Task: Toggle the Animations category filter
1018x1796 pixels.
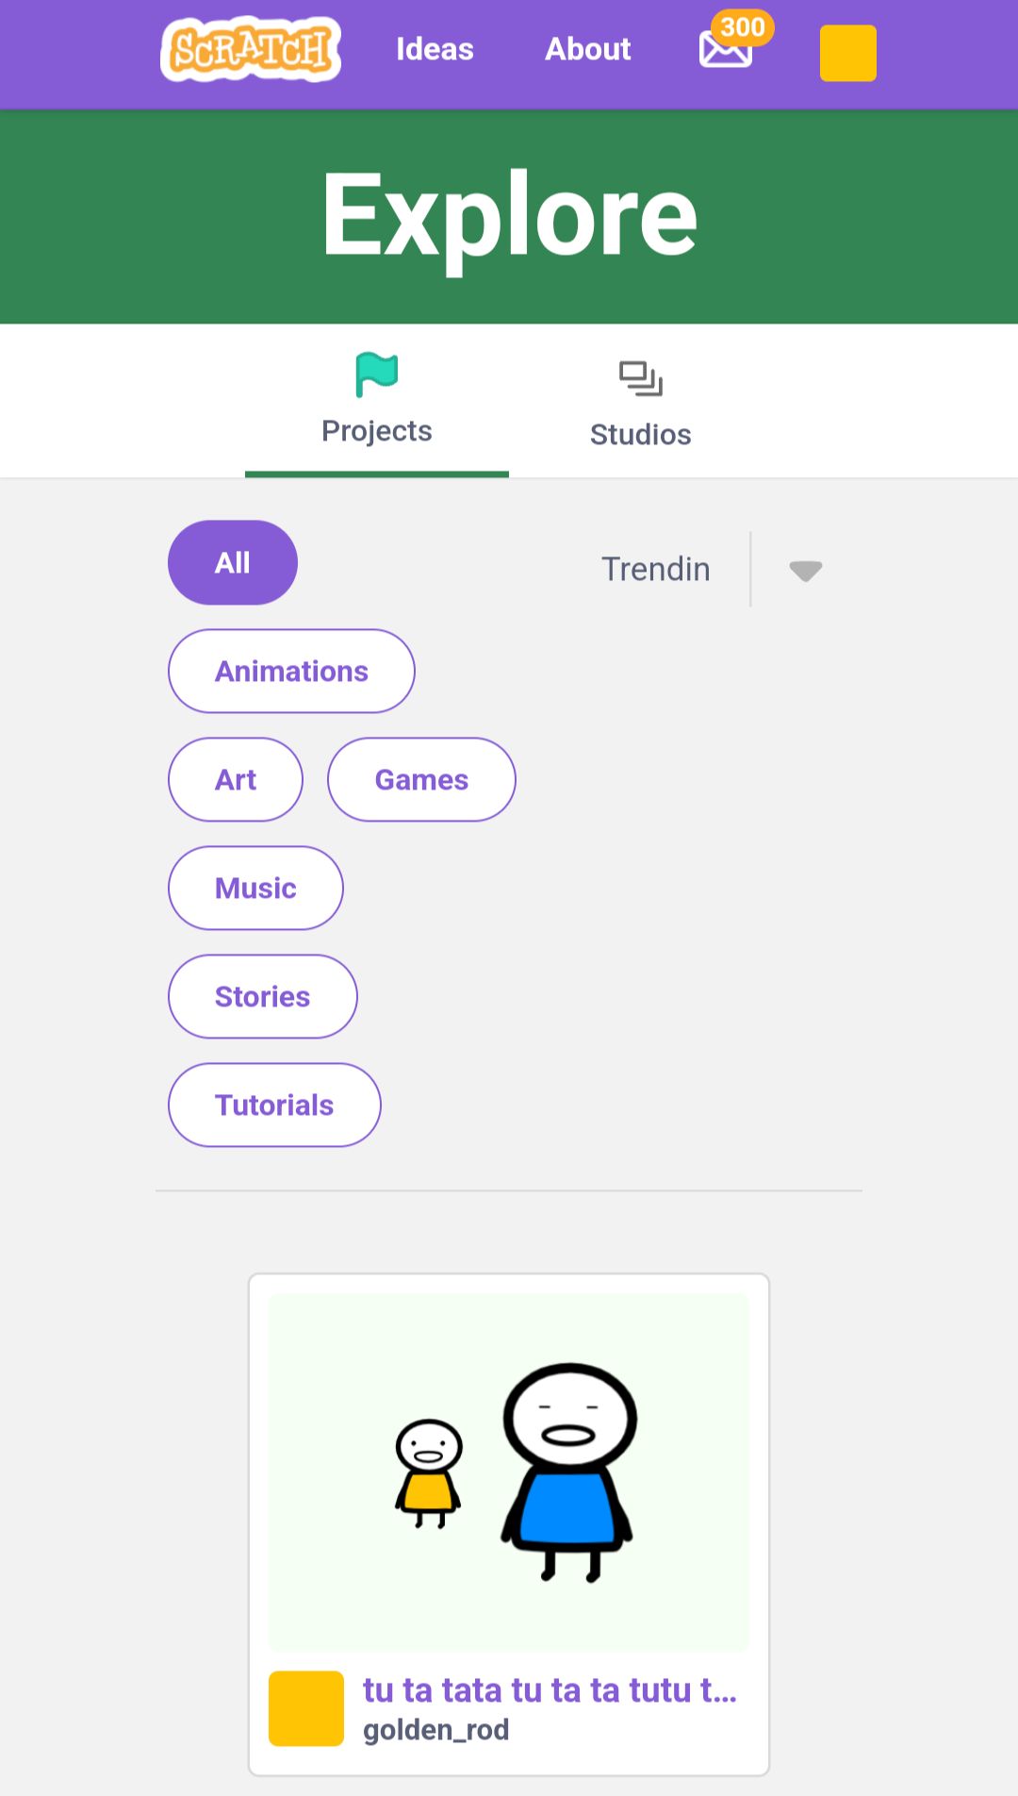Action: 291,671
